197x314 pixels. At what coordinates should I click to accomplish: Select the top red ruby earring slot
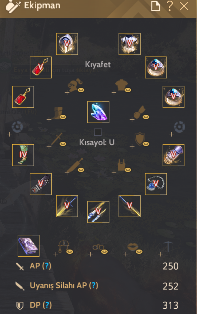click(x=41, y=67)
